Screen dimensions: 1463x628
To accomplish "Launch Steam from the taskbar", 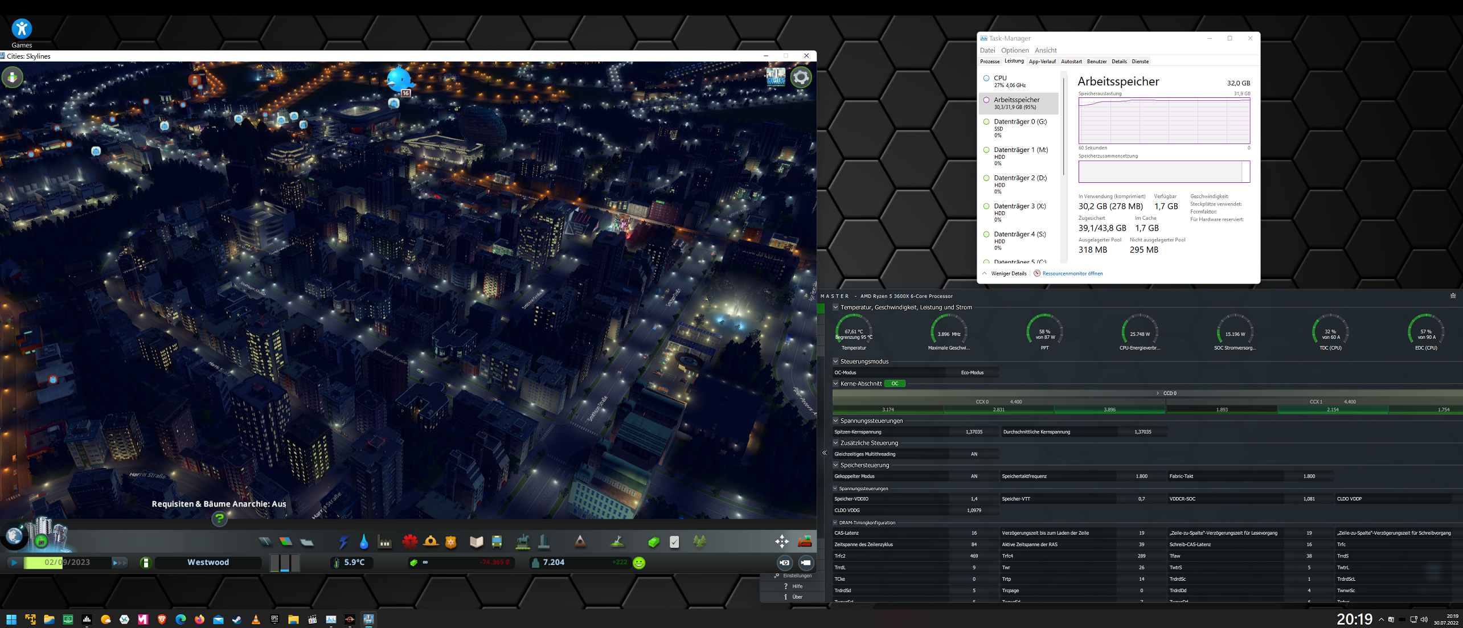I will pyautogui.click(x=237, y=619).
